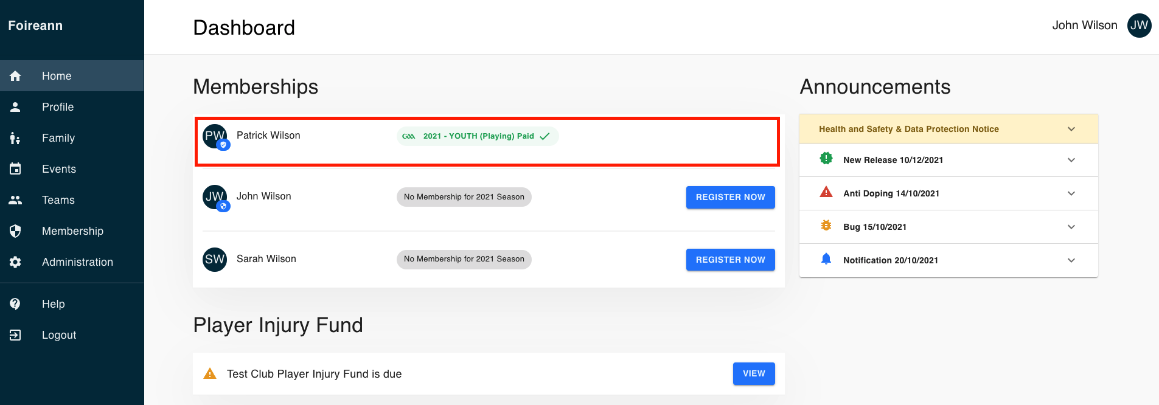Click the Patrick Wilson name text
Screen dimensions: 1159x405
(268, 136)
